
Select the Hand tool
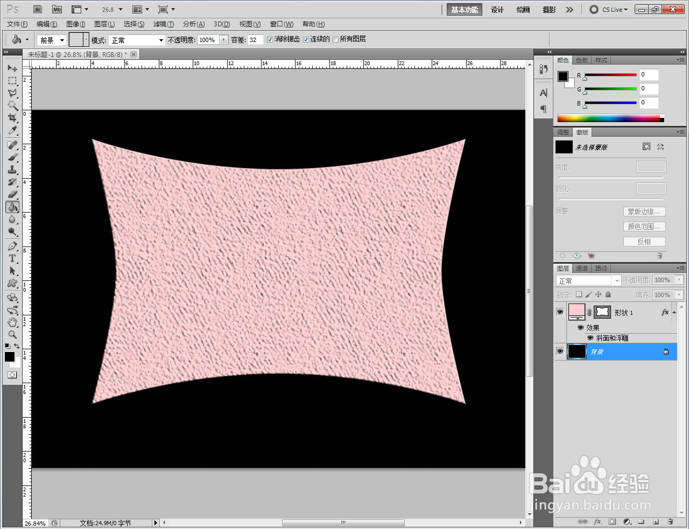click(x=12, y=323)
